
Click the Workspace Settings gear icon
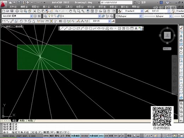pos(35,16)
